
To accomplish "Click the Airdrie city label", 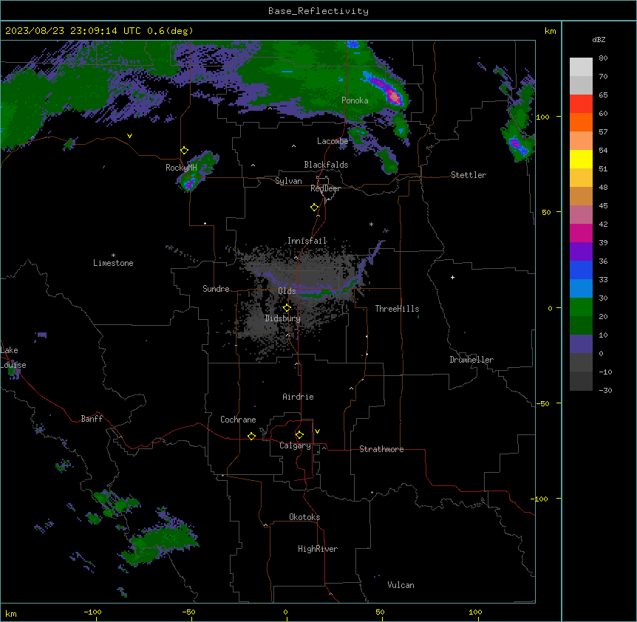I will [x=298, y=397].
